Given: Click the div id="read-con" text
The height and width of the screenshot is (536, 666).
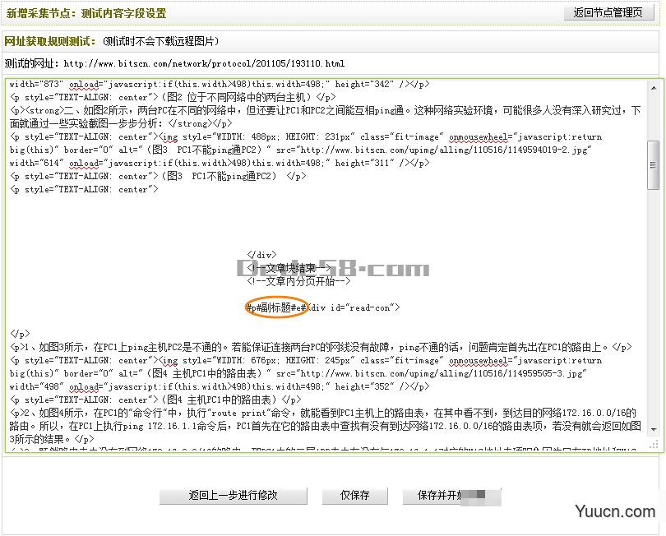Looking at the screenshot, I should [354, 307].
